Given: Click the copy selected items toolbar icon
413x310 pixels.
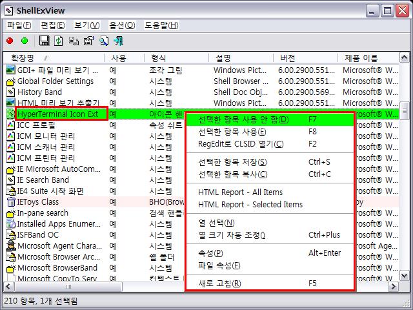Looking at the screenshot, I should (x=74, y=41).
